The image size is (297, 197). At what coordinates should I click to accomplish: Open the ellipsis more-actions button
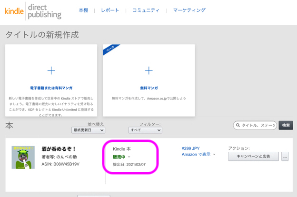point(285,156)
